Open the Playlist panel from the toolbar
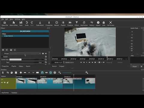This screenshot has height=108, width=144. tap(63, 24)
